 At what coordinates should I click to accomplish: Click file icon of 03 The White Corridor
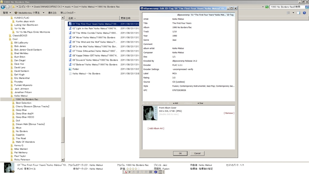coord(70,33)
